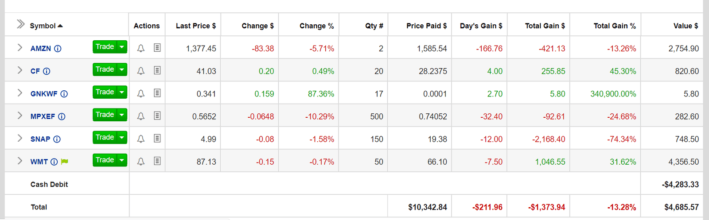Select GNKWF total gain 340,900.00%
The image size is (709, 220).
(x=613, y=94)
